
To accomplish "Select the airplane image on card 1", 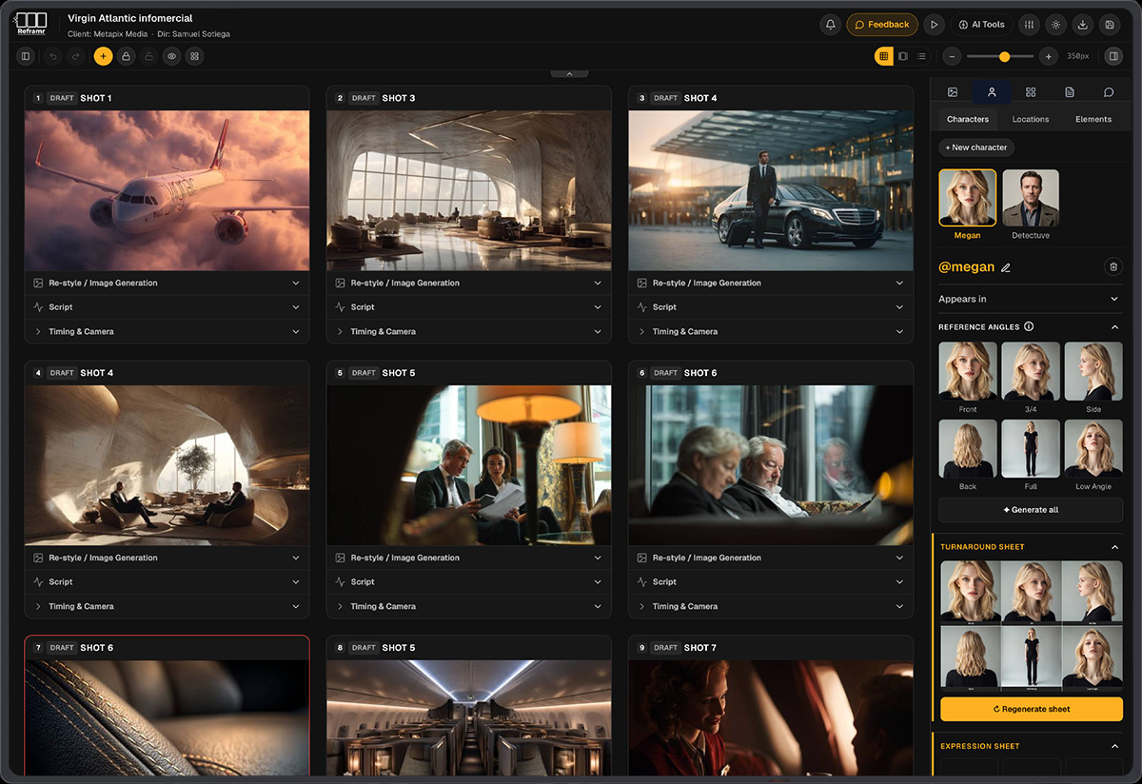I will tap(167, 190).
